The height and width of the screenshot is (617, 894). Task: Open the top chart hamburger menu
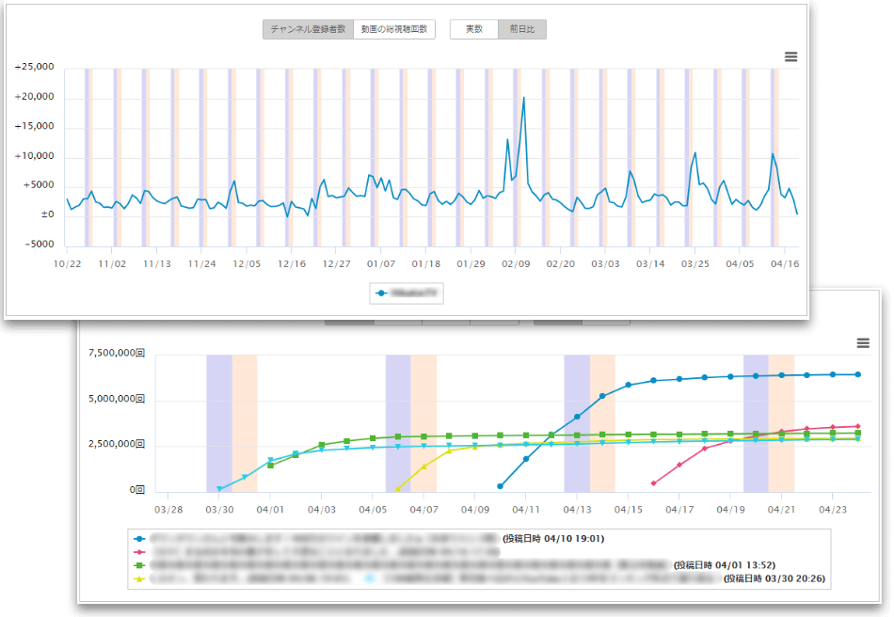point(790,57)
